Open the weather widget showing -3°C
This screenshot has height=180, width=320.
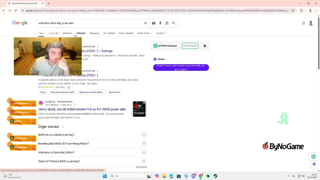point(12,176)
